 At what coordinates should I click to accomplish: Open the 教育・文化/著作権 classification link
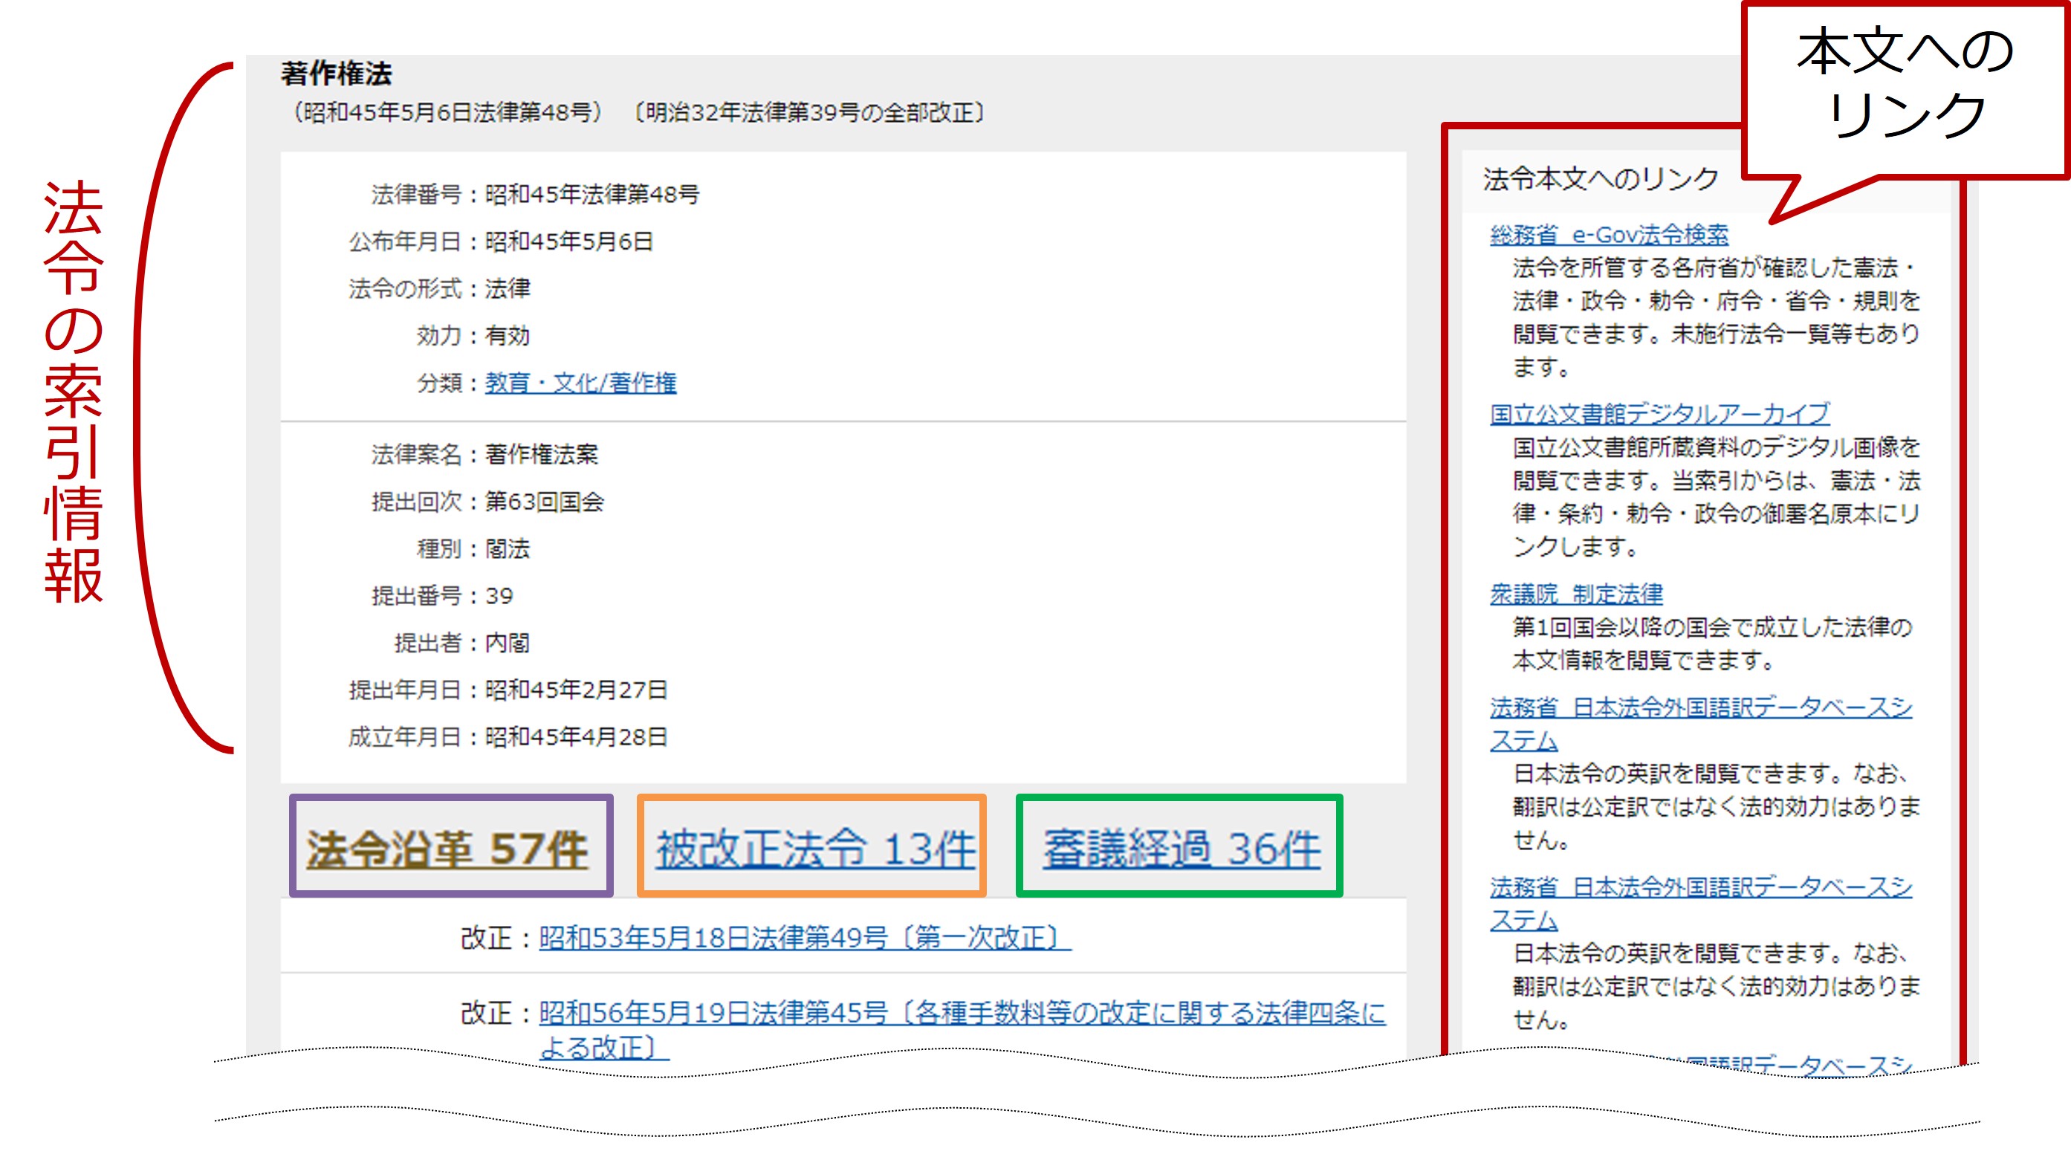coord(580,383)
